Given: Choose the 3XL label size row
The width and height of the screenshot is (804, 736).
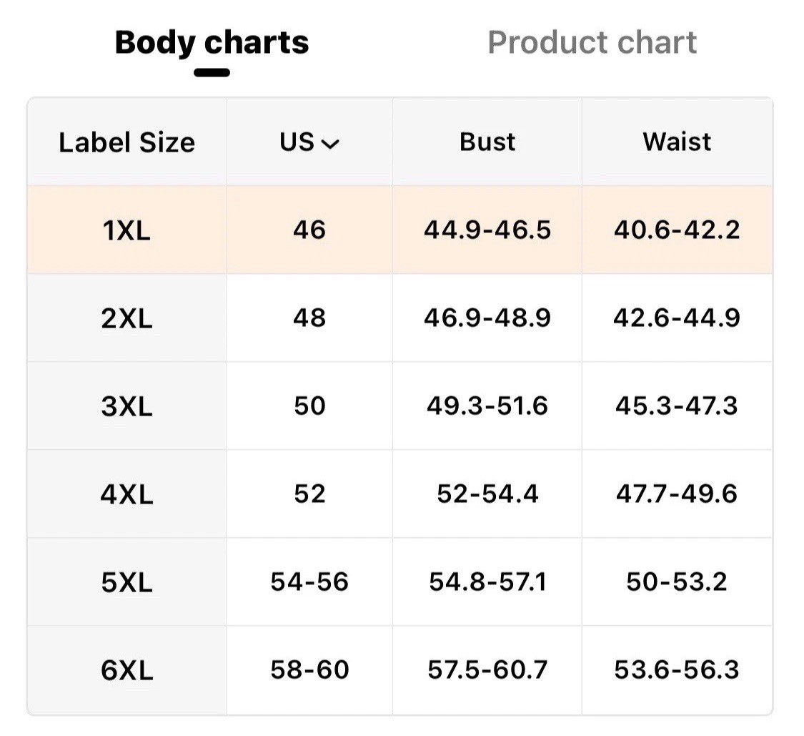Looking at the screenshot, I should click(x=126, y=406).
